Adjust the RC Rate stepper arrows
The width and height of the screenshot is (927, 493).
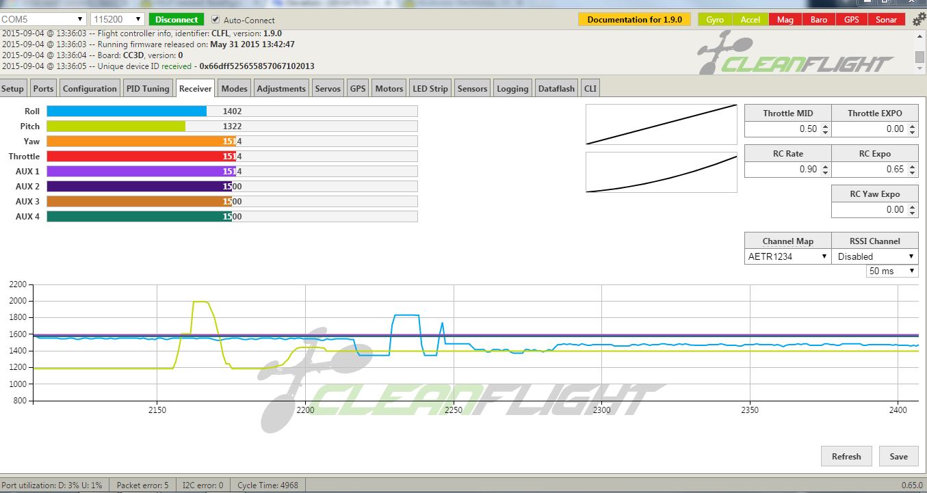pyautogui.click(x=825, y=169)
